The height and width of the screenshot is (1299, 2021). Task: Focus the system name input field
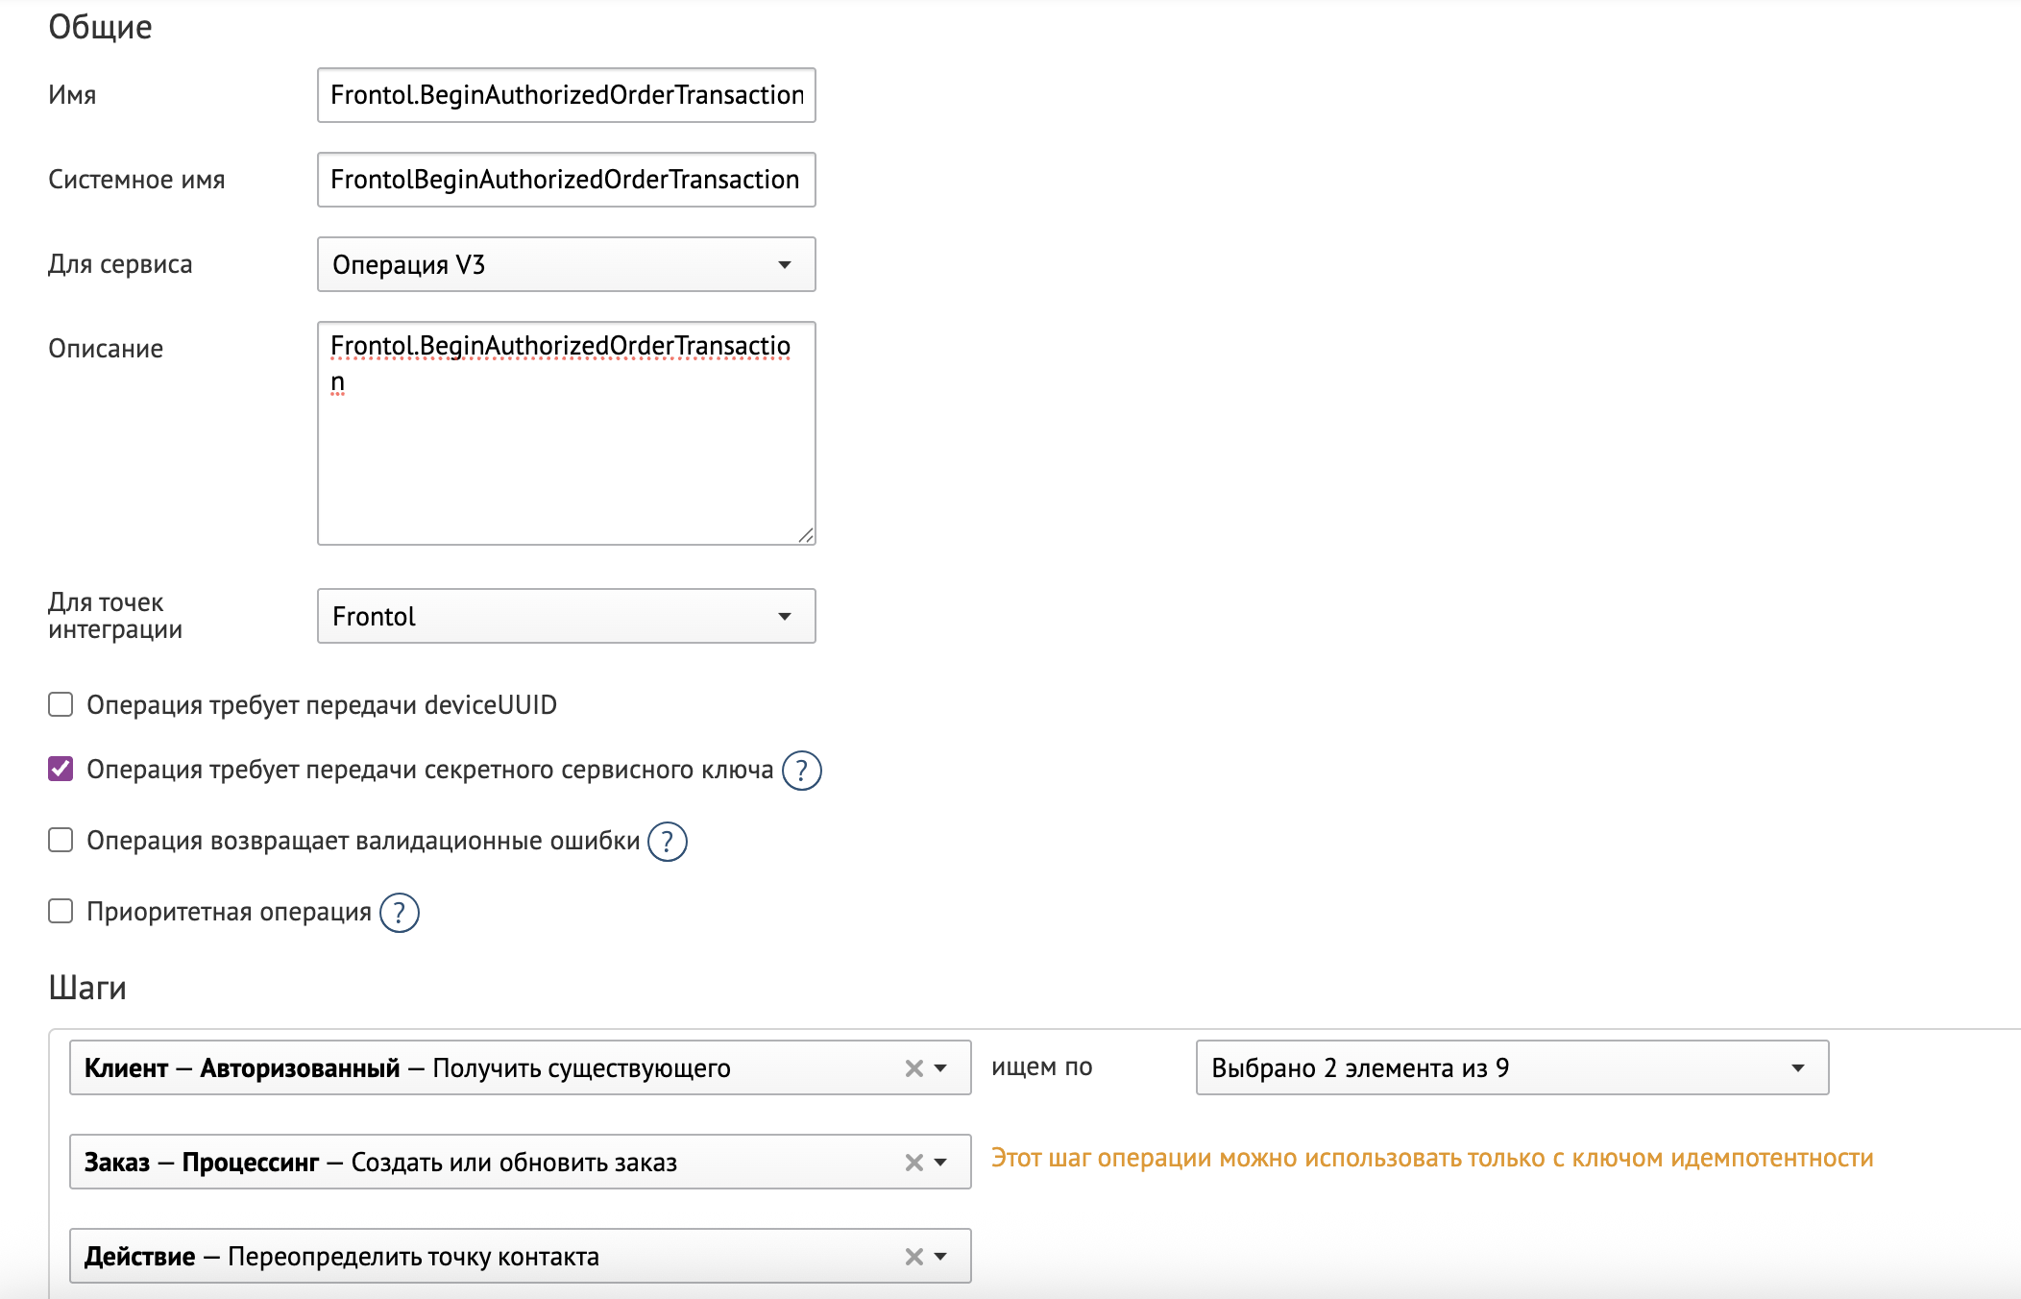[x=566, y=180]
